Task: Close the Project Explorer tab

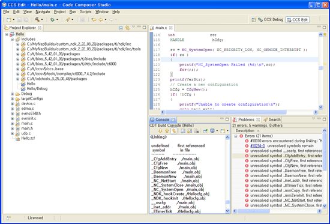Action: click(40, 28)
